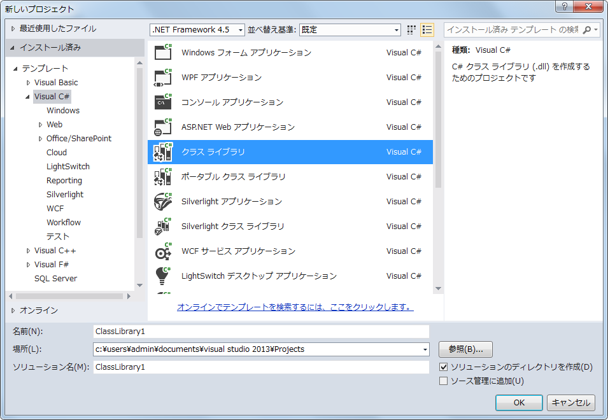Collapse the テンプレート tree node
This screenshot has height=420, width=608.
(15, 69)
